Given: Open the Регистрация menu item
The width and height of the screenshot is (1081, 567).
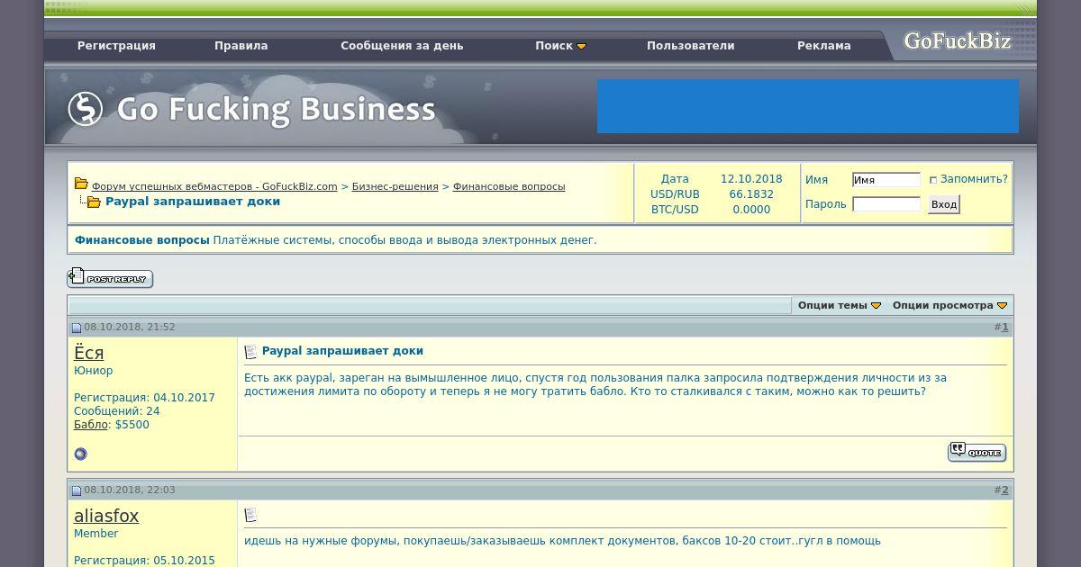Looking at the screenshot, I should [116, 46].
